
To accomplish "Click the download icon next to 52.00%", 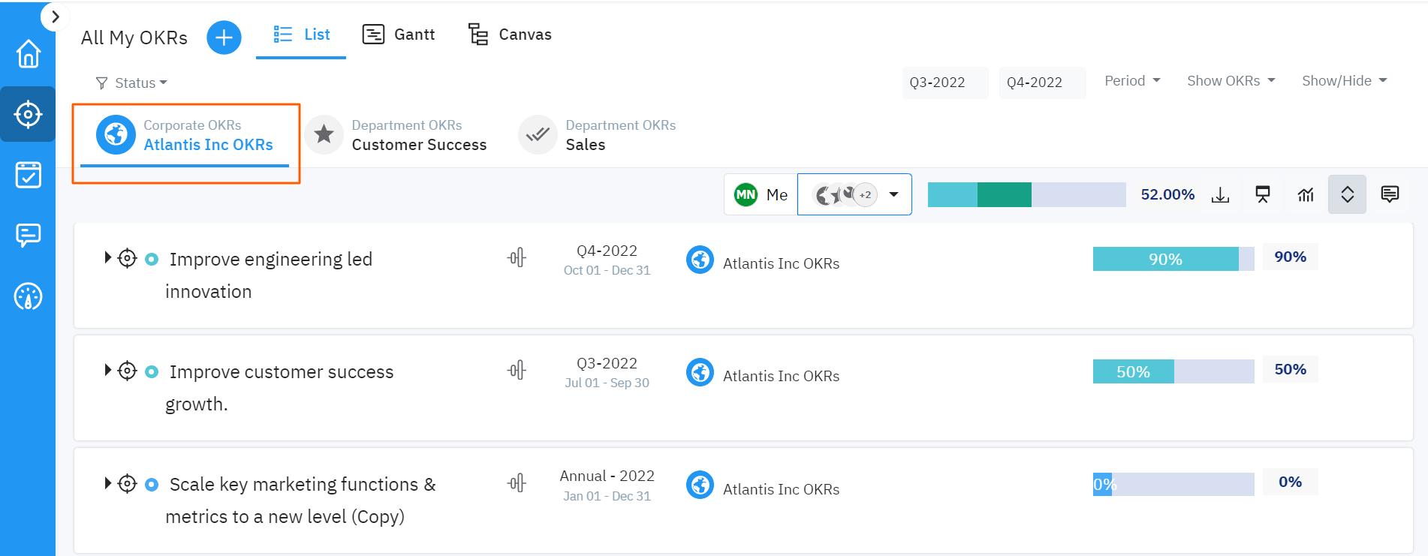I will [x=1221, y=195].
